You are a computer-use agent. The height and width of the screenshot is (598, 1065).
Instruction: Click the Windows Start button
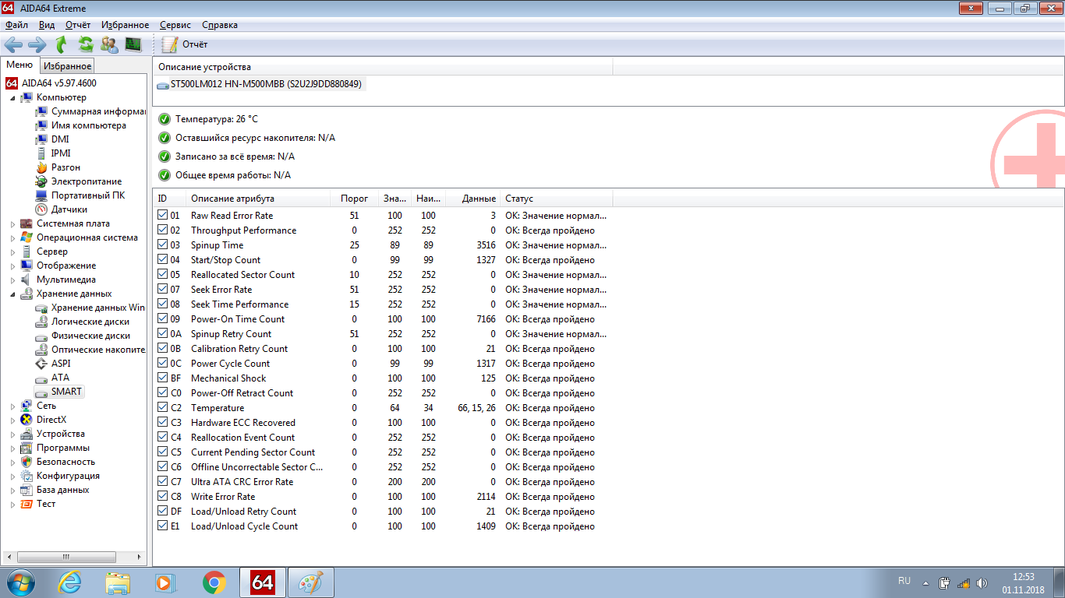(x=21, y=582)
